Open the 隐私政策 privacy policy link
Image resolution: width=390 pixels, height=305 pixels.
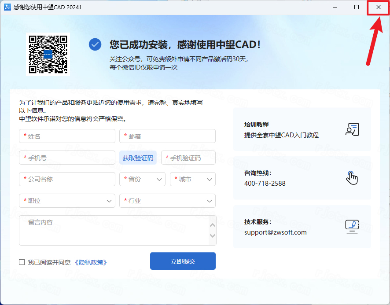[x=91, y=262]
